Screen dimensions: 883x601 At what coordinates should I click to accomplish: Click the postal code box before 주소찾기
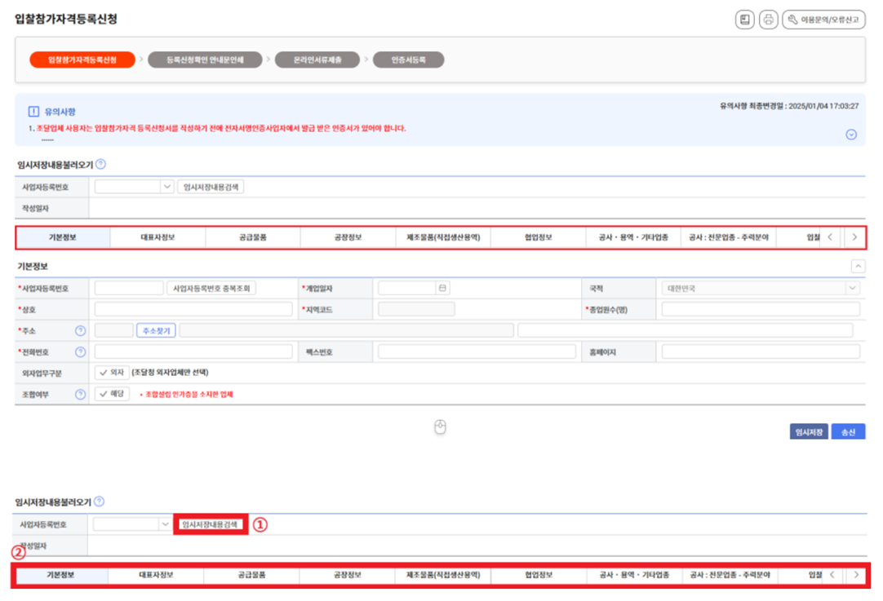[113, 330]
